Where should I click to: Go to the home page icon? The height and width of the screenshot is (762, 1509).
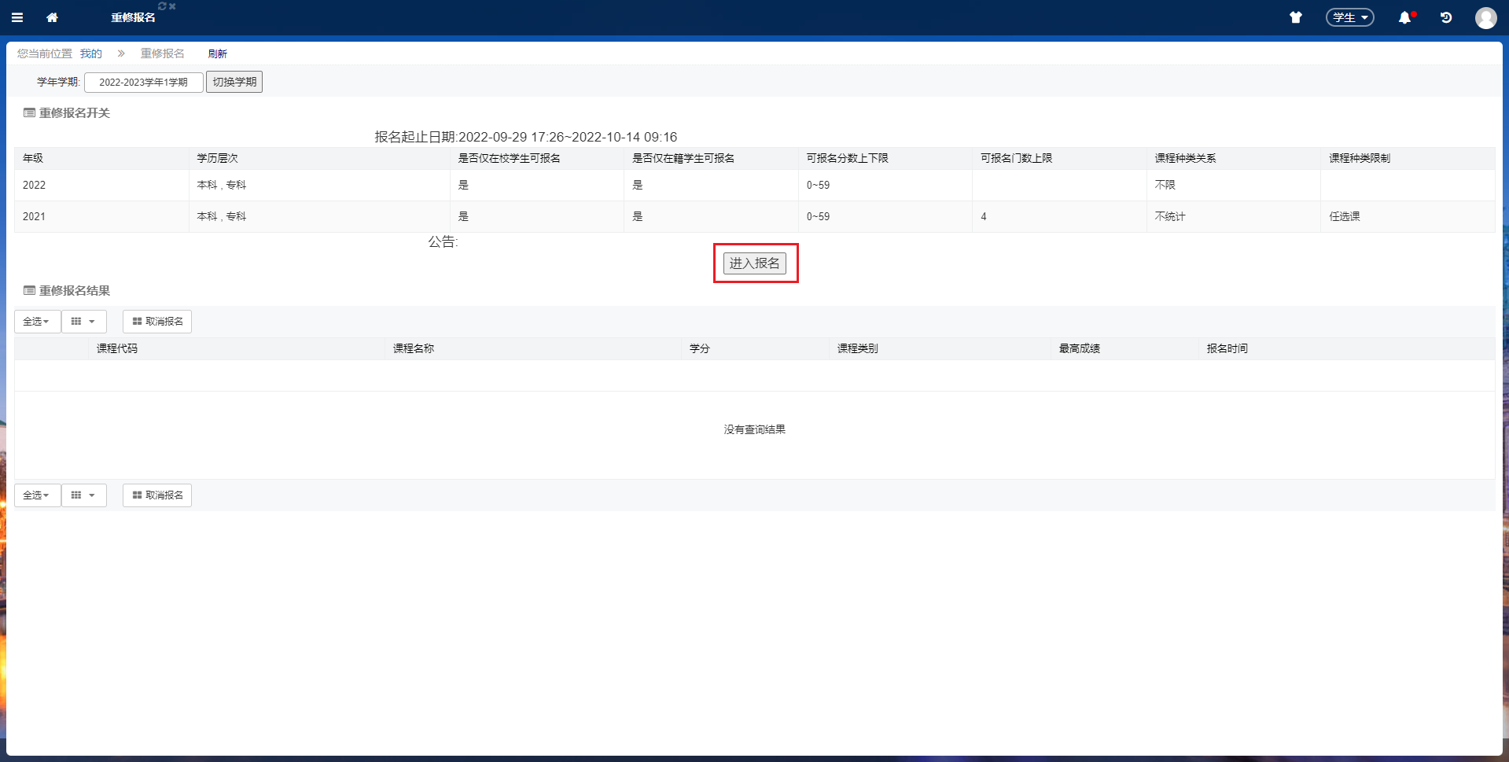coord(53,17)
